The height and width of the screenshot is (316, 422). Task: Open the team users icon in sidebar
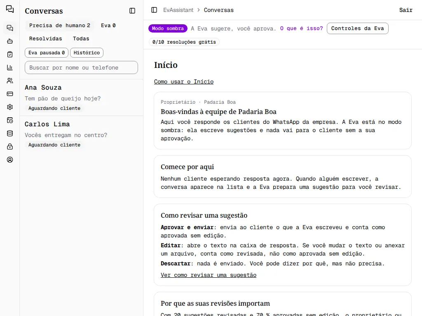click(x=10, y=81)
